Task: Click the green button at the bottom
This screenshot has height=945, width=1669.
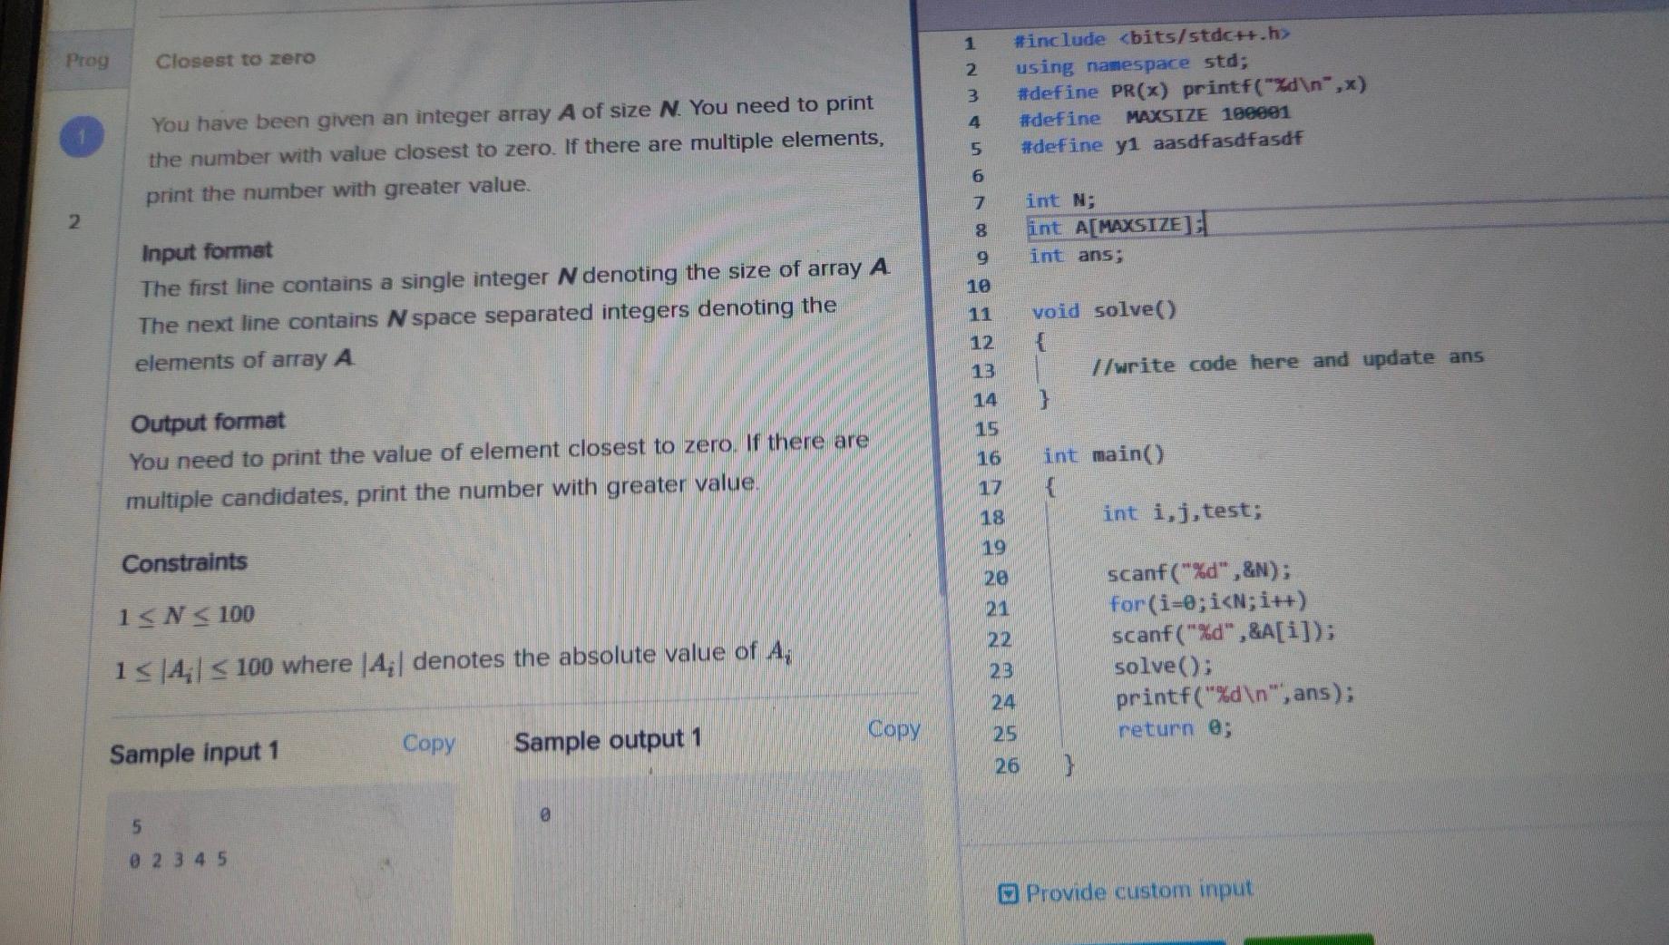Action: 1306,940
